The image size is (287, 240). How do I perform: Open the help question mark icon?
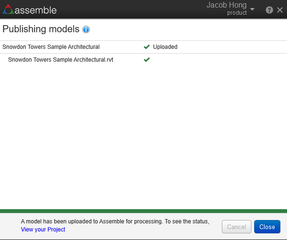(269, 10)
